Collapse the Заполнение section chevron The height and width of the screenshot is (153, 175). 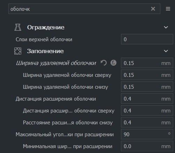[x=166, y=51]
